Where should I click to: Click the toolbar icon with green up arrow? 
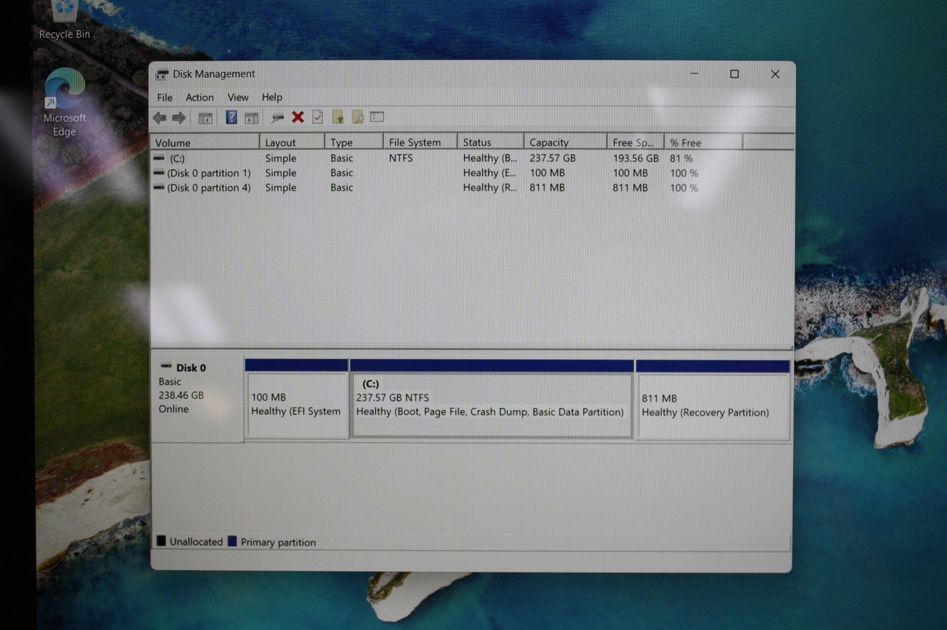(x=338, y=117)
